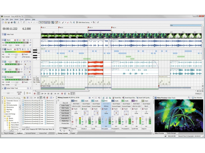The height and width of the screenshot is (153, 205).
Task: Adjust the Bass 04 volume slider
Action: tap(16, 54)
